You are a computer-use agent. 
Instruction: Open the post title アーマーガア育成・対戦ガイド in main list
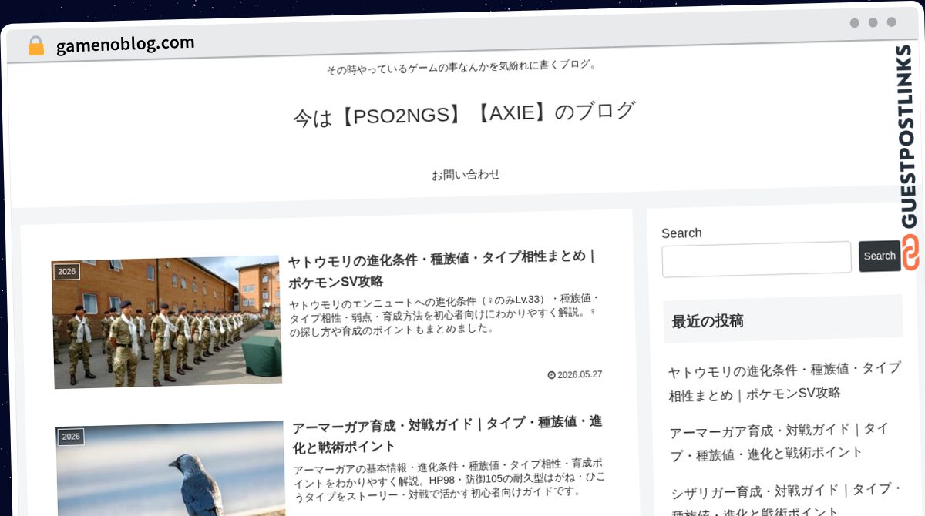tap(447, 434)
